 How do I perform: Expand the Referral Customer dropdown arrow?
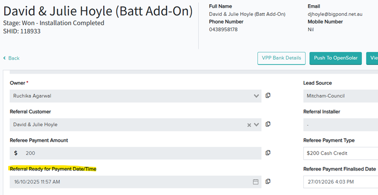tap(256, 125)
